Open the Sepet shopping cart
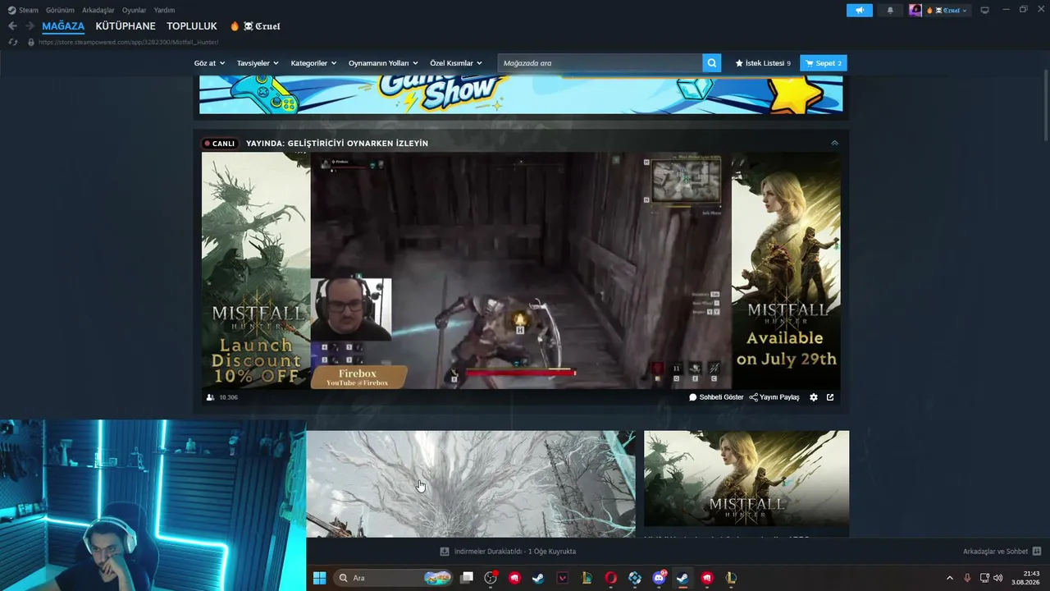Image resolution: width=1050 pixels, height=591 pixels. 824,63
